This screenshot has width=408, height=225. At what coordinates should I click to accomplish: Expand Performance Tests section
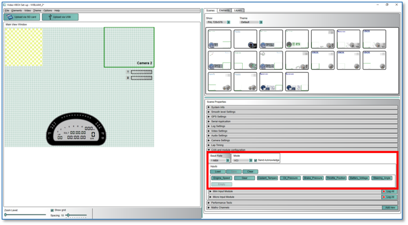pyautogui.click(x=302, y=203)
